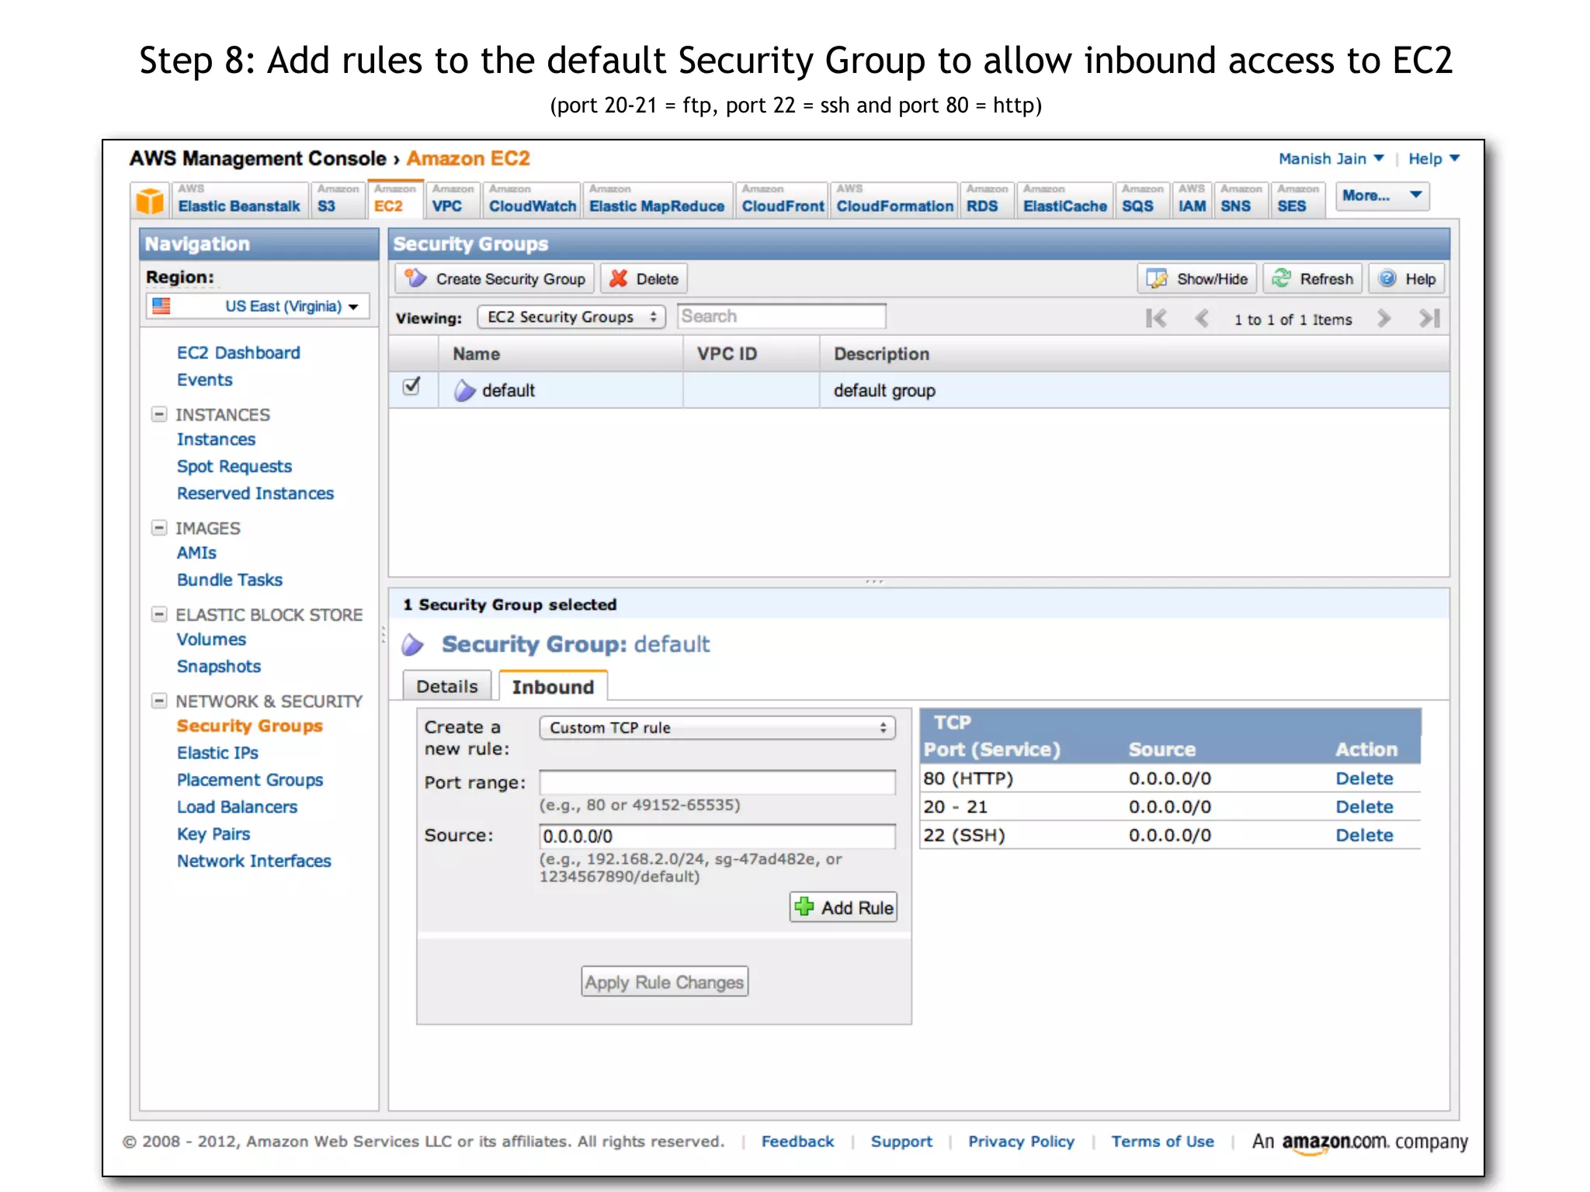
Task: Collapse the IMAGES navigation section
Action: tap(159, 528)
